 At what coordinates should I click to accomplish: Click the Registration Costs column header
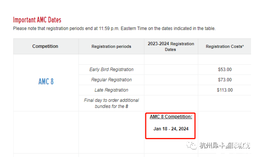pos(224,46)
